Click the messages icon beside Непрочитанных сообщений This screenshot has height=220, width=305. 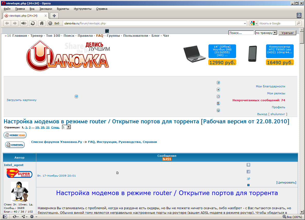(218, 96)
